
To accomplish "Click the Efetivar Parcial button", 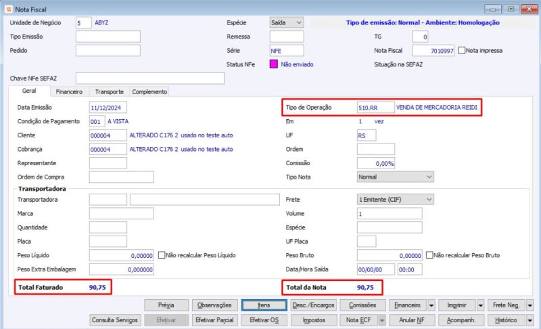I will point(214,320).
